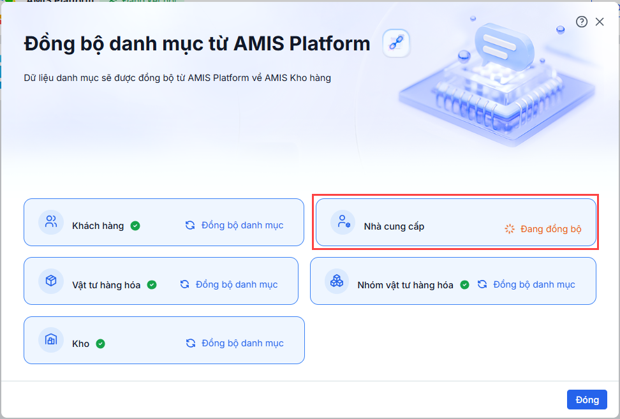Click the Vật tư hàng hóa label
This screenshot has height=419, width=620.
[x=107, y=285]
